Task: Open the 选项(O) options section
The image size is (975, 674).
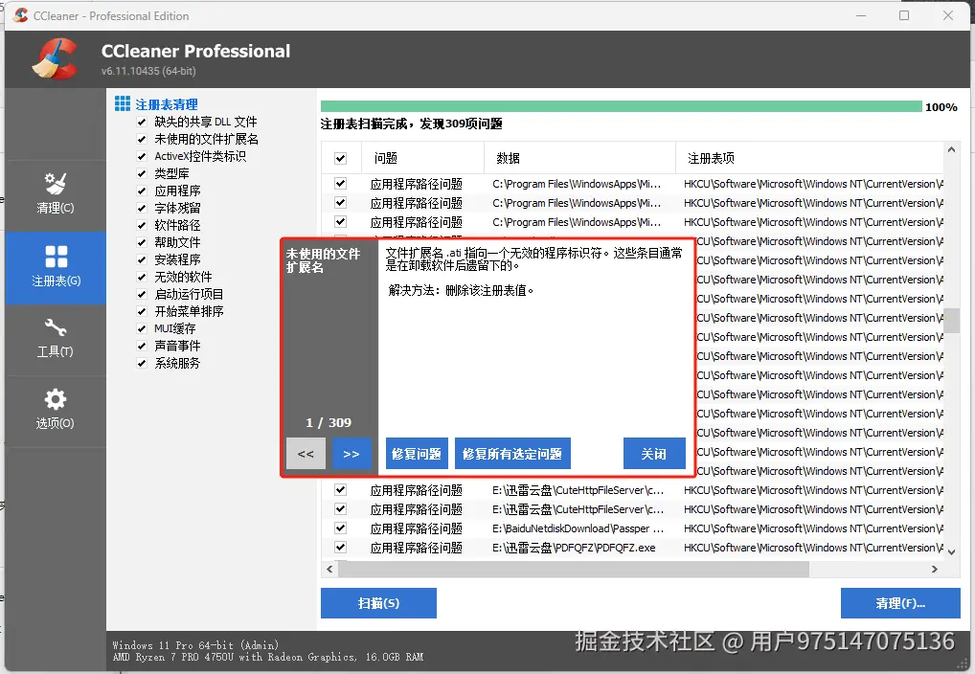Action: click(56, 411)
